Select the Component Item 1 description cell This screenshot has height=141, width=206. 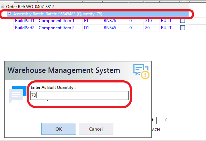pos(57,21)
